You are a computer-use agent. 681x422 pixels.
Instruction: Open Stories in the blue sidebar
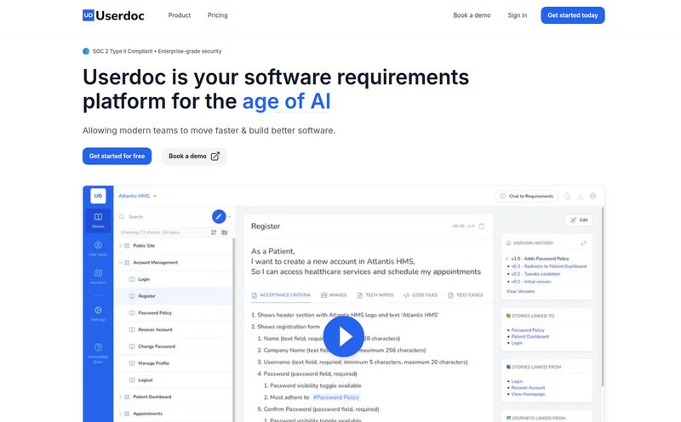point(98,220)
